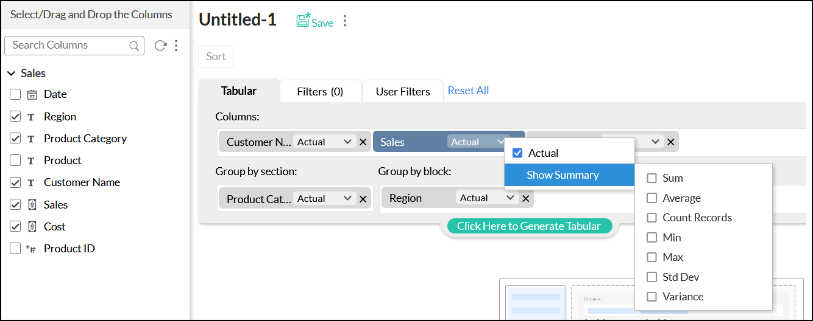Click the Reset All link
Image resolution: width=813 pixels, height=321 pixels.
468,91
